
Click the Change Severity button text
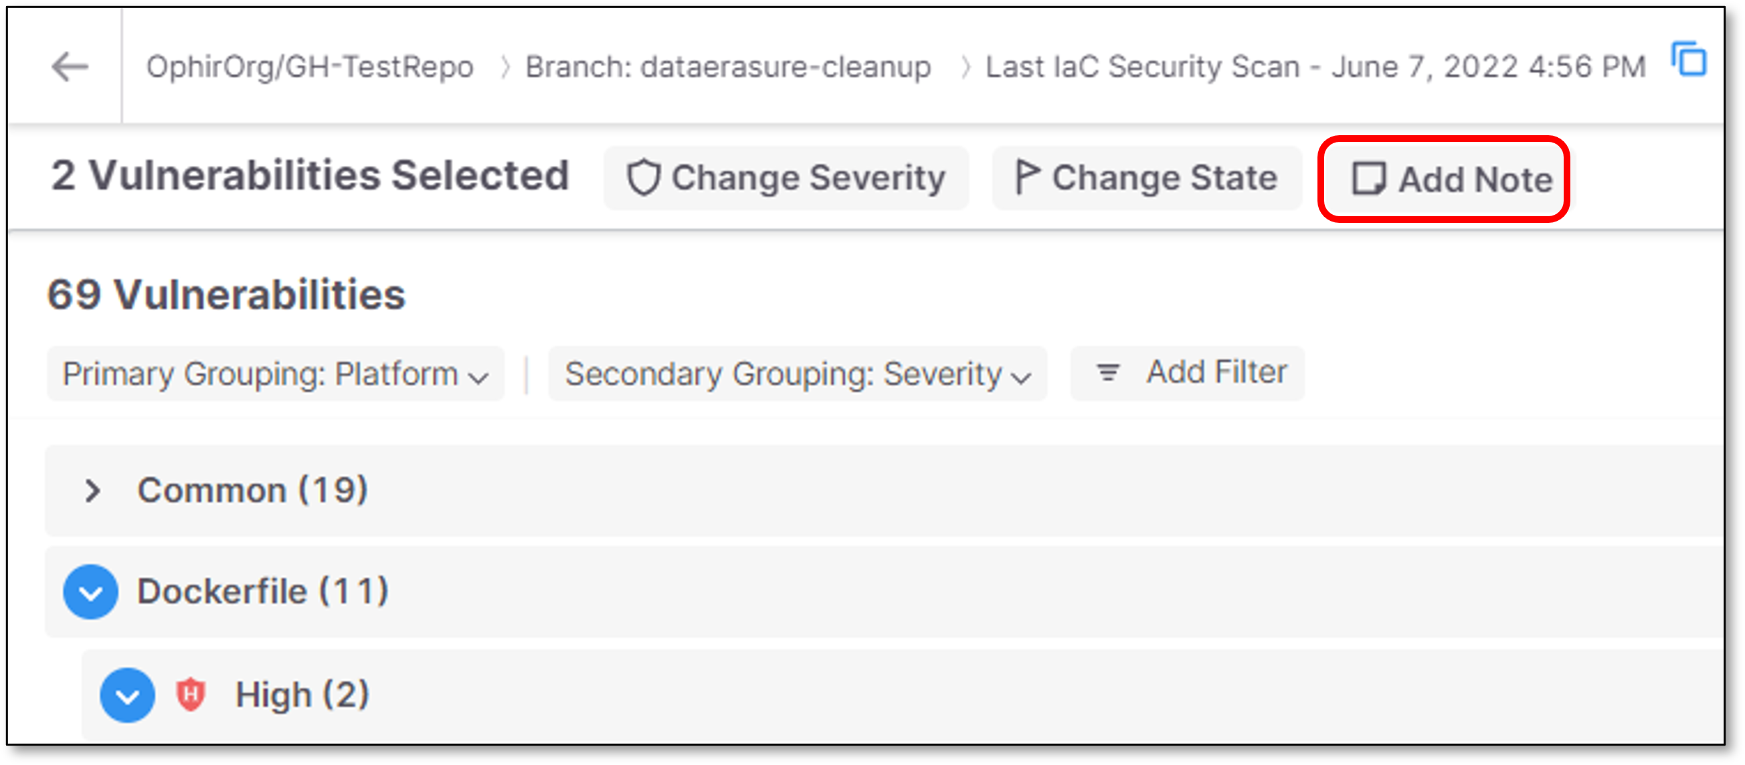808,178
